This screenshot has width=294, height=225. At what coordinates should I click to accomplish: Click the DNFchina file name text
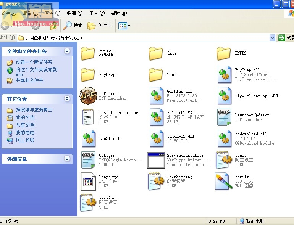108,93
